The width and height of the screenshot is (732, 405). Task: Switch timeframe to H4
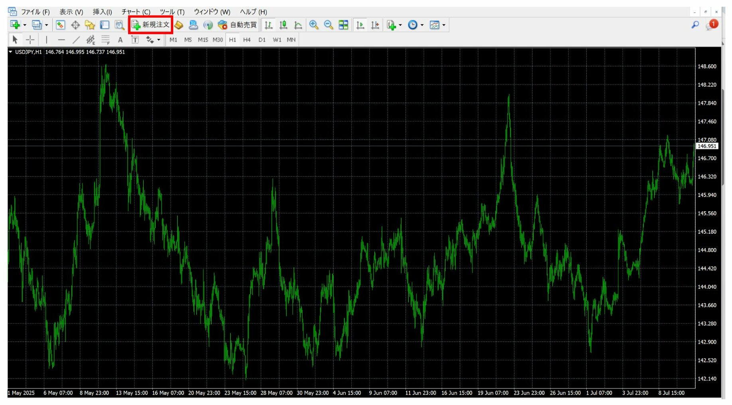(x=247, y=40)
